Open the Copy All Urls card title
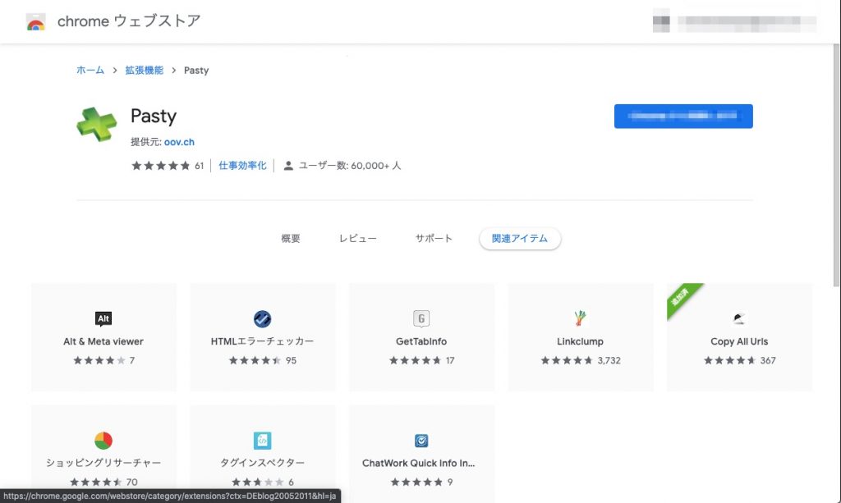841x503 pixels. (739, 341)
